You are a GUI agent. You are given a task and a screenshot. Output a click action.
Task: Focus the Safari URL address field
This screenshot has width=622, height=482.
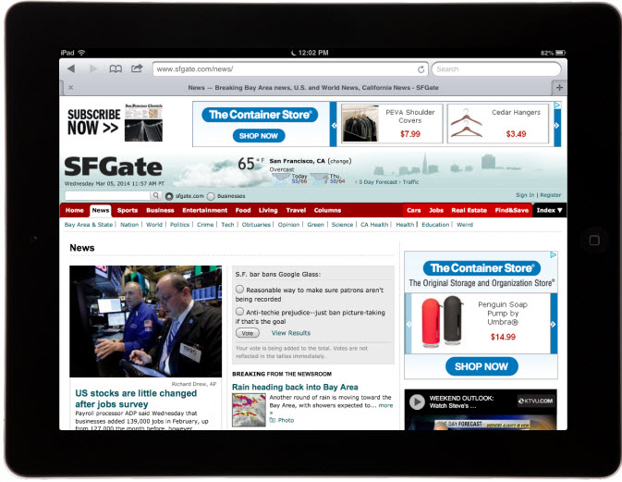tap(290, 69)
